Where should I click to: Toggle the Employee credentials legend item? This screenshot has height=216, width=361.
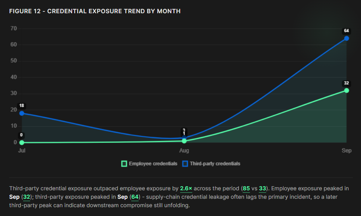coord(149,163)
